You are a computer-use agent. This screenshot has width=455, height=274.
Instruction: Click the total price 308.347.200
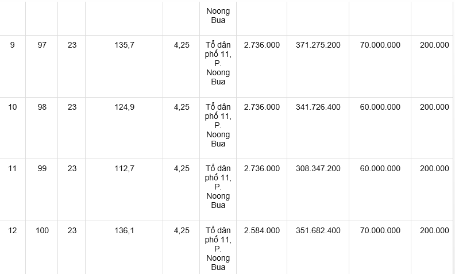coord(318,169)
